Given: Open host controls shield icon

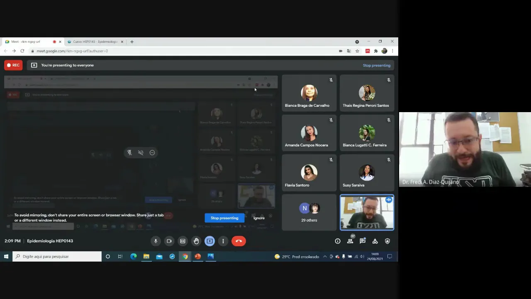Looking at the screenshot, I should point(387,241).
